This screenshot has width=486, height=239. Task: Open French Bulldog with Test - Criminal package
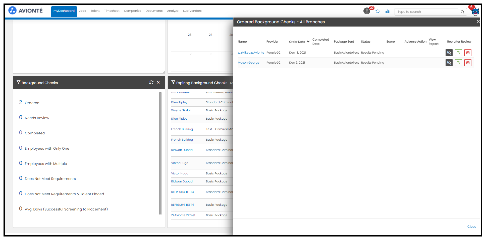click(x=182, y=129)
